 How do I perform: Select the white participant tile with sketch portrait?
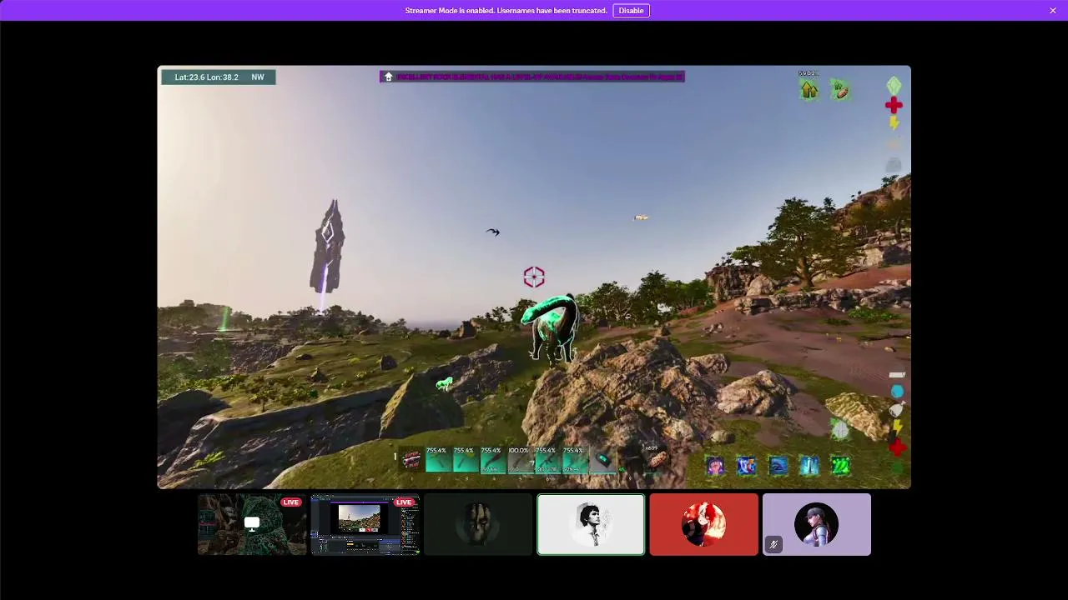coord(591,524)
